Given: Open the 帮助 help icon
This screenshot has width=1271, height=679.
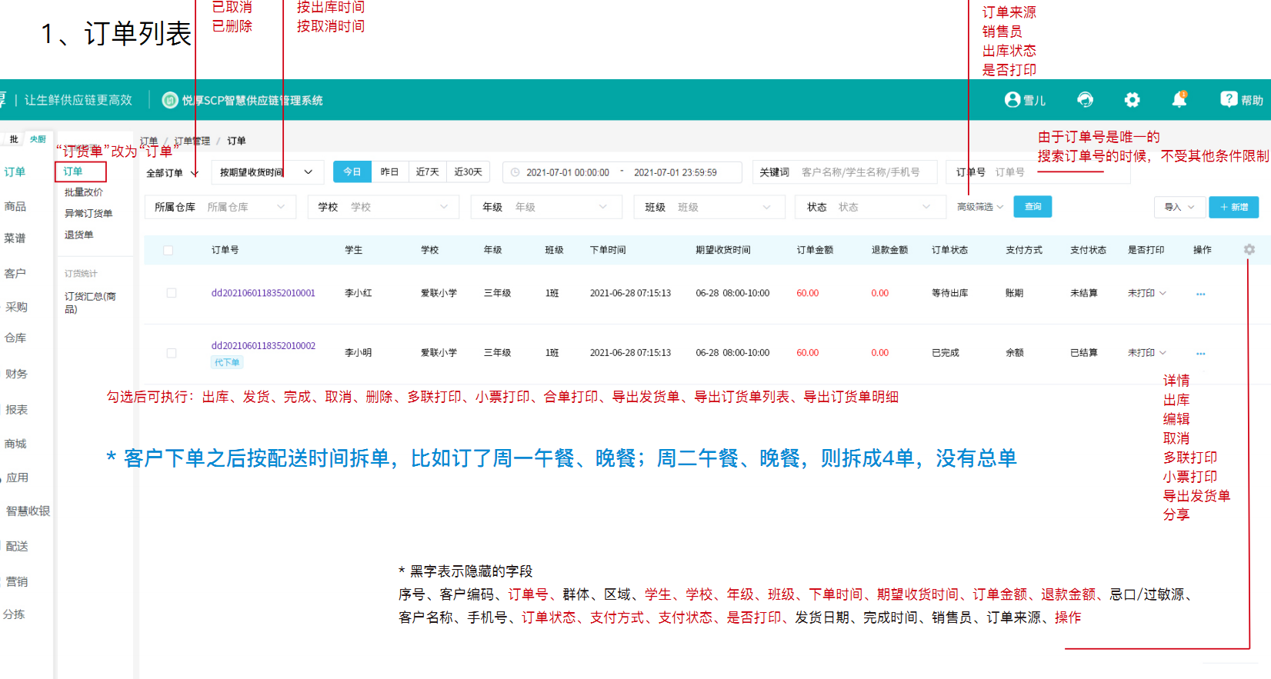Looking at the screenshot, I should [x=1229, y=99].
